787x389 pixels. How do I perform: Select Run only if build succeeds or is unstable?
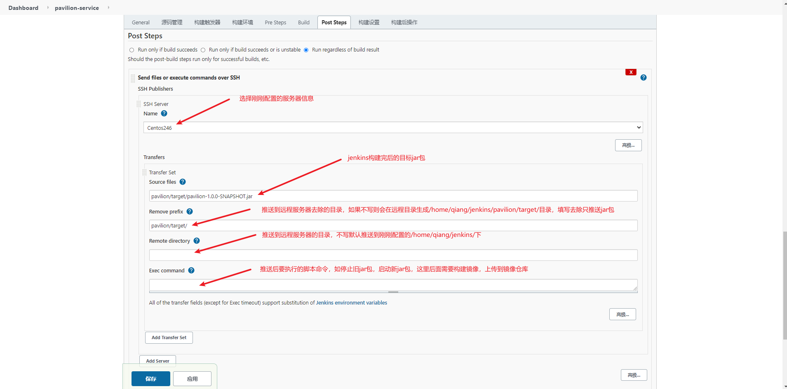[203, 50]
